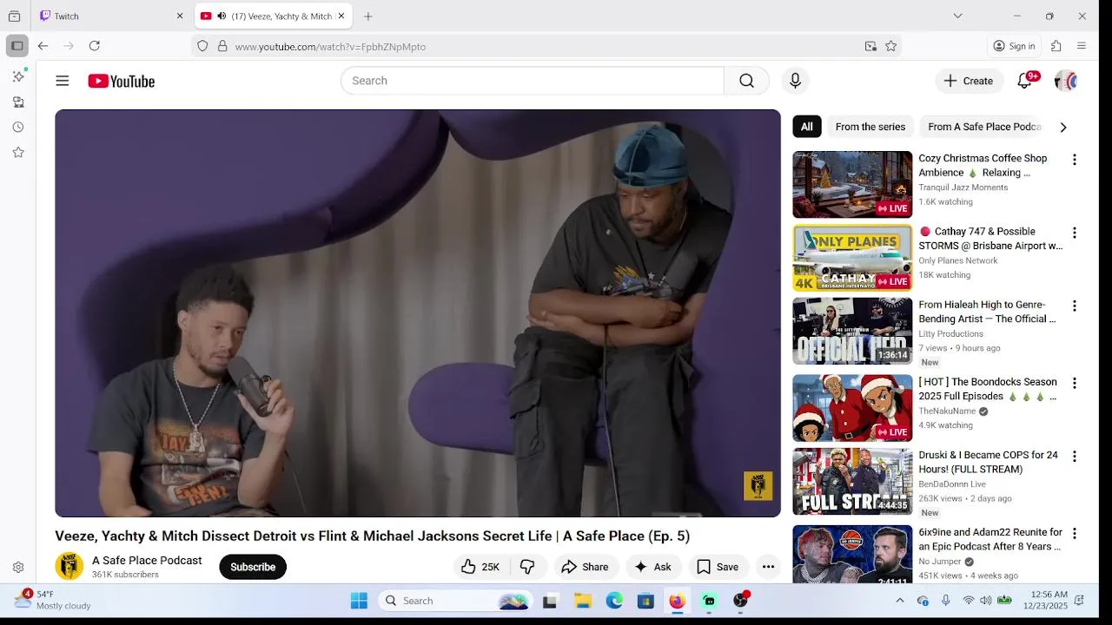1112x625 pixels.
Task: Bookmark this page with the star
Action: tap(890, 46)
